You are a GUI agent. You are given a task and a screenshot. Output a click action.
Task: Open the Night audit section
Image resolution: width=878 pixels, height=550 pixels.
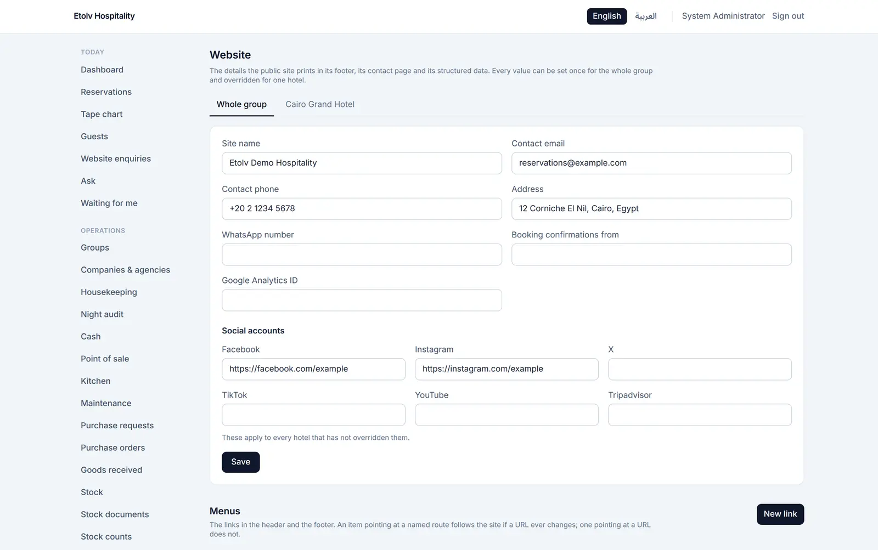(102, 314)
